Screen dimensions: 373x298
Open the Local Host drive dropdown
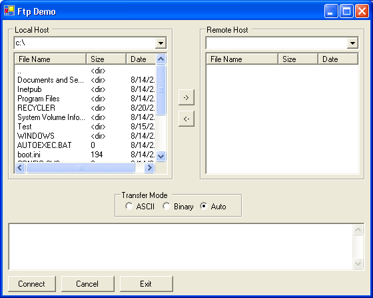[161, 43]
